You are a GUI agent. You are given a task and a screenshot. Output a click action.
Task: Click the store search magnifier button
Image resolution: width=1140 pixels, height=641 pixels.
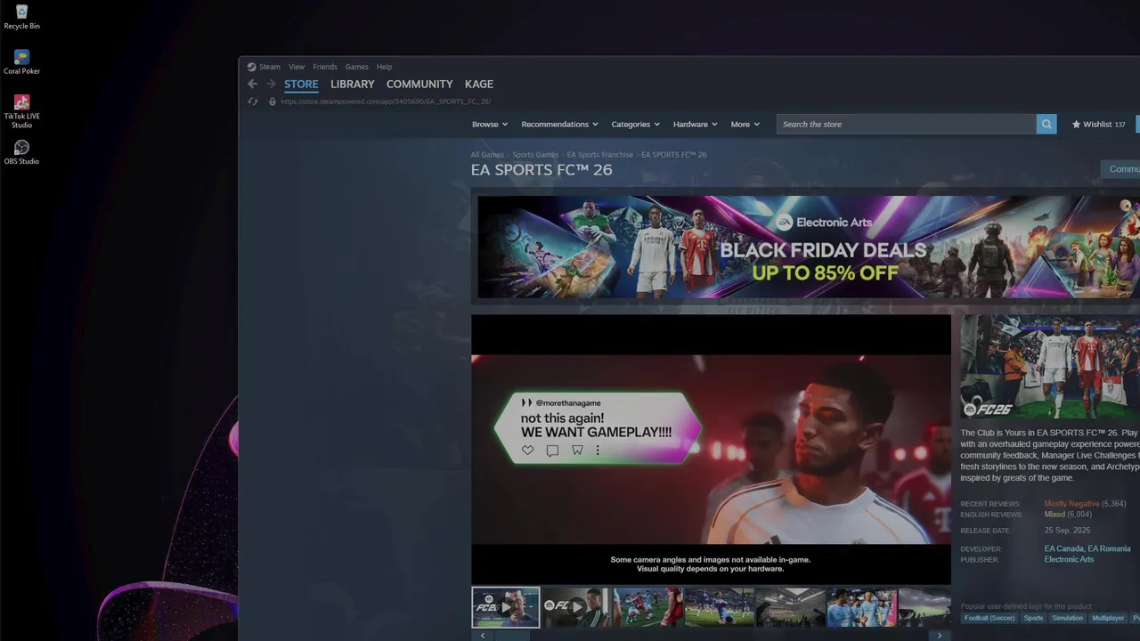1046,125
